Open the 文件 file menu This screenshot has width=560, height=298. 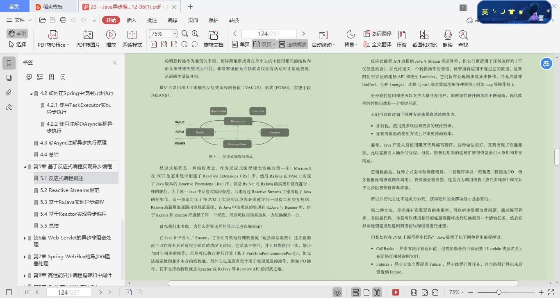point(19,20)
